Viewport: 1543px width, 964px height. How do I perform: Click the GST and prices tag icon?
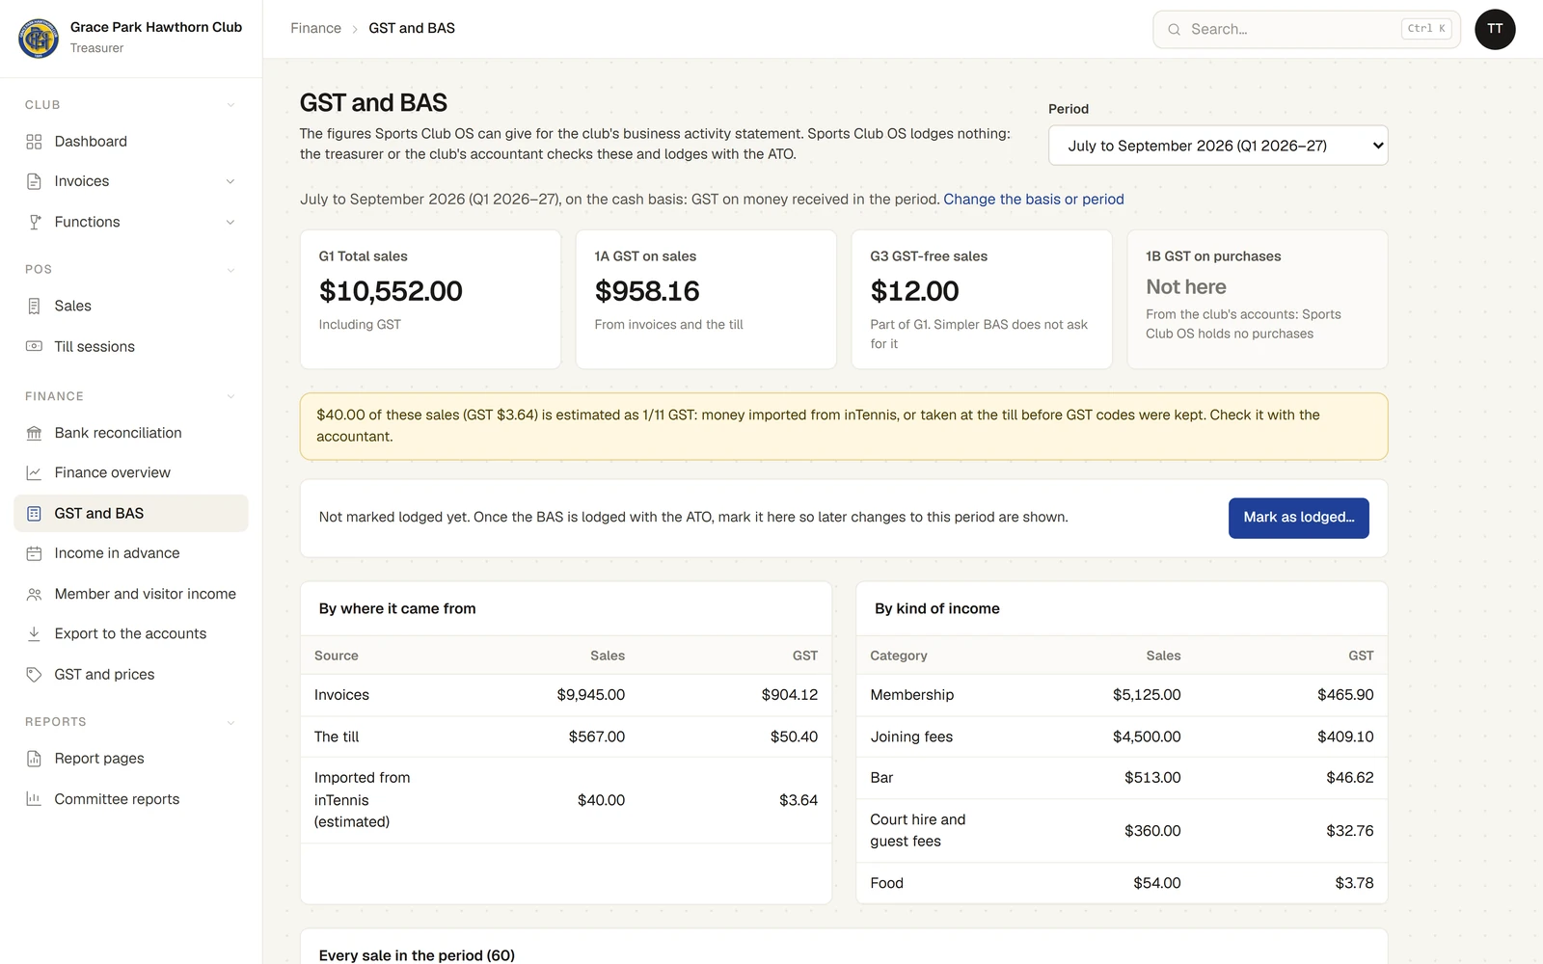pos(34,674)
